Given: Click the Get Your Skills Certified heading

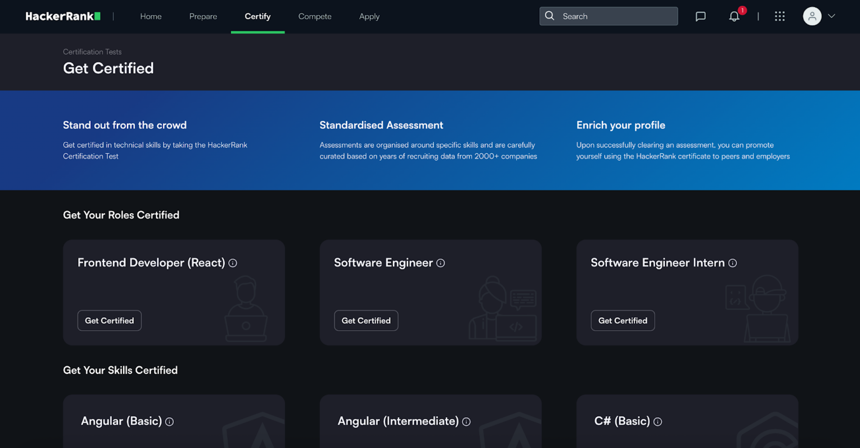Looking at the screenshot, I should [x=121, y=370].
